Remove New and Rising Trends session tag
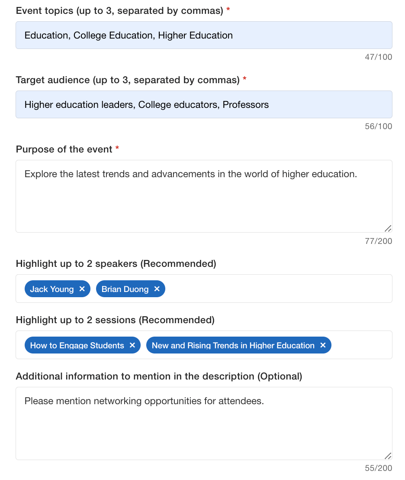The width and height of the screenshot is (405, 480). point(323,345)
